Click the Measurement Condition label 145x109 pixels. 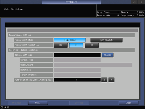coord(33,45)
